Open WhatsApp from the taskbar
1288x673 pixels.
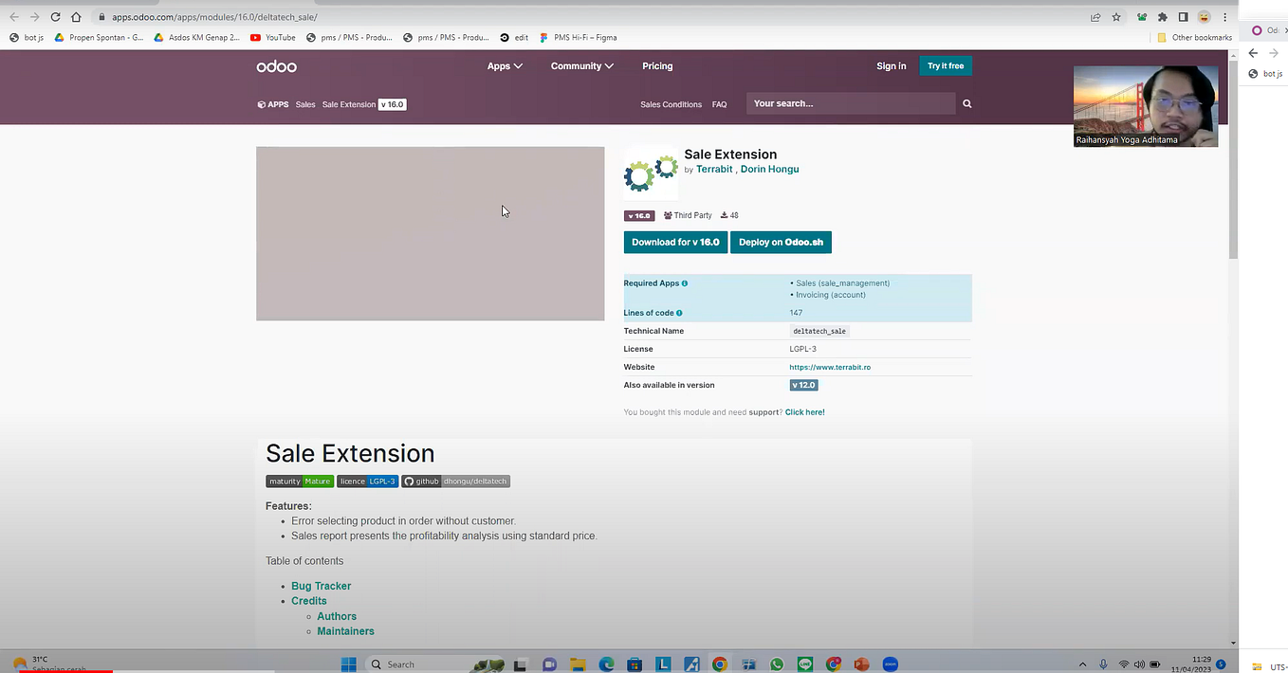click(777, 664)
